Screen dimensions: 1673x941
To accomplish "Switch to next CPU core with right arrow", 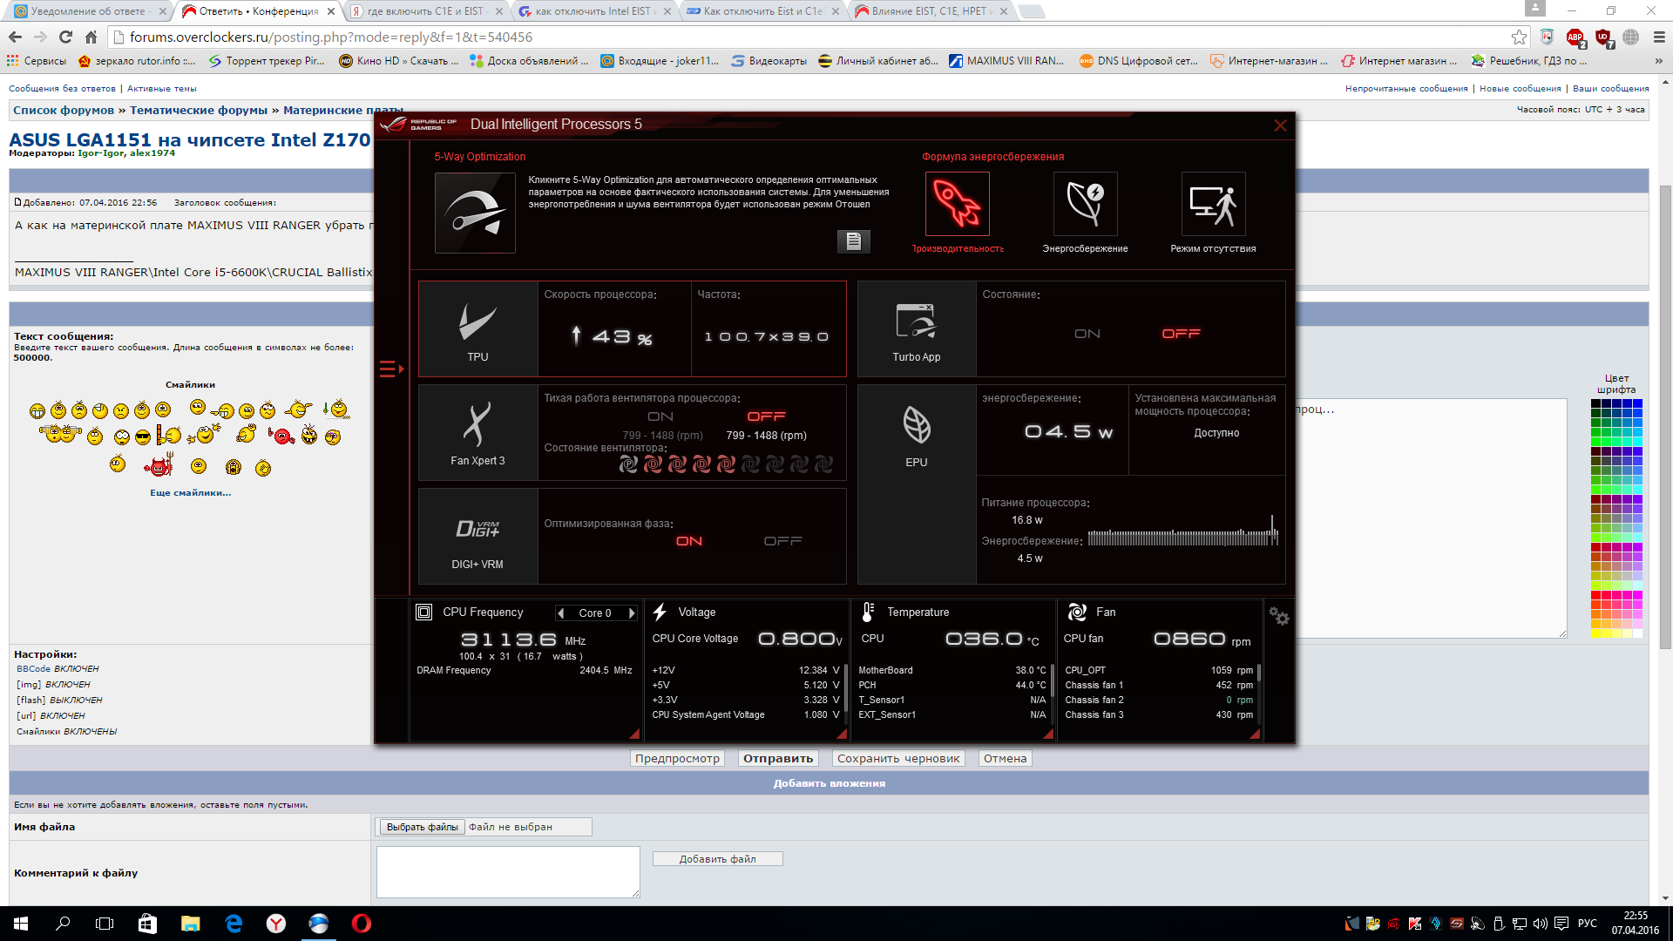I will pos(632,613).
